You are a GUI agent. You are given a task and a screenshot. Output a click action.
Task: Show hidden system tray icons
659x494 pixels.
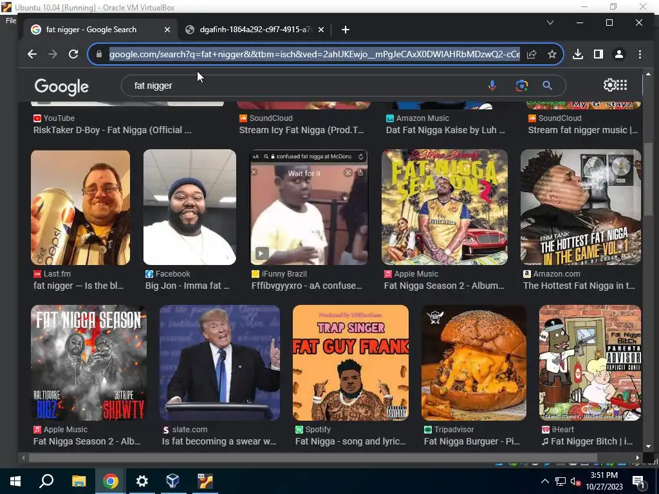click(x=544, y=481)
